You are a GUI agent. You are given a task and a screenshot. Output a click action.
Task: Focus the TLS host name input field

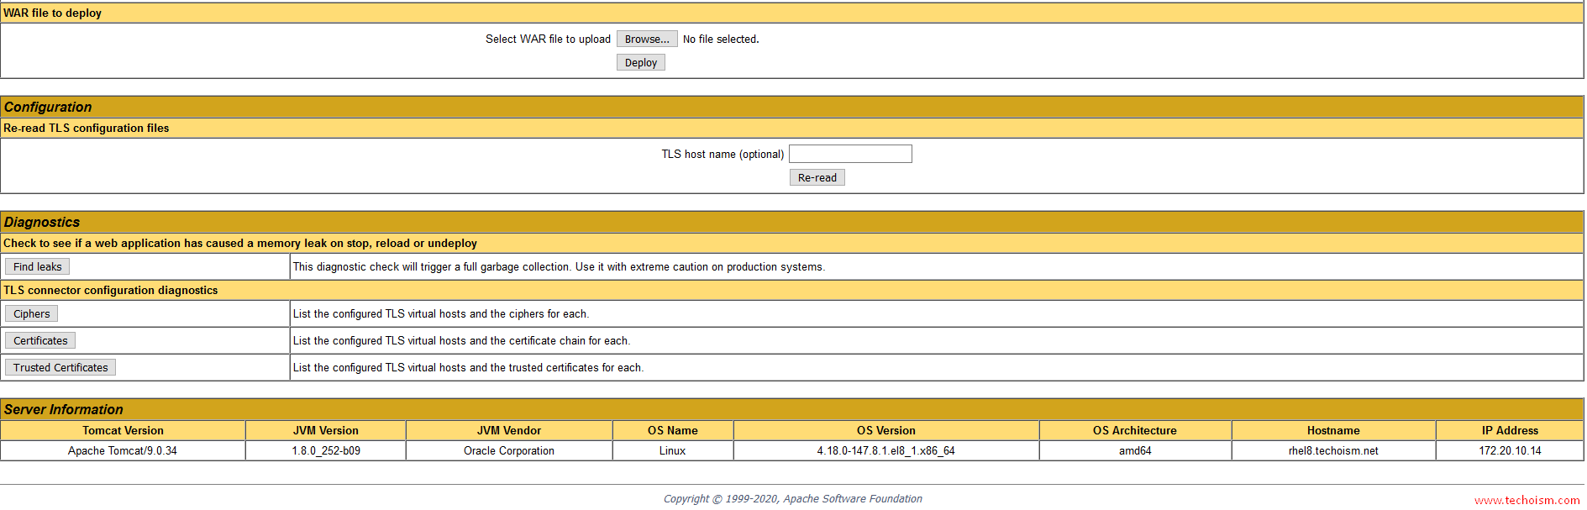(x=850, y=154)
